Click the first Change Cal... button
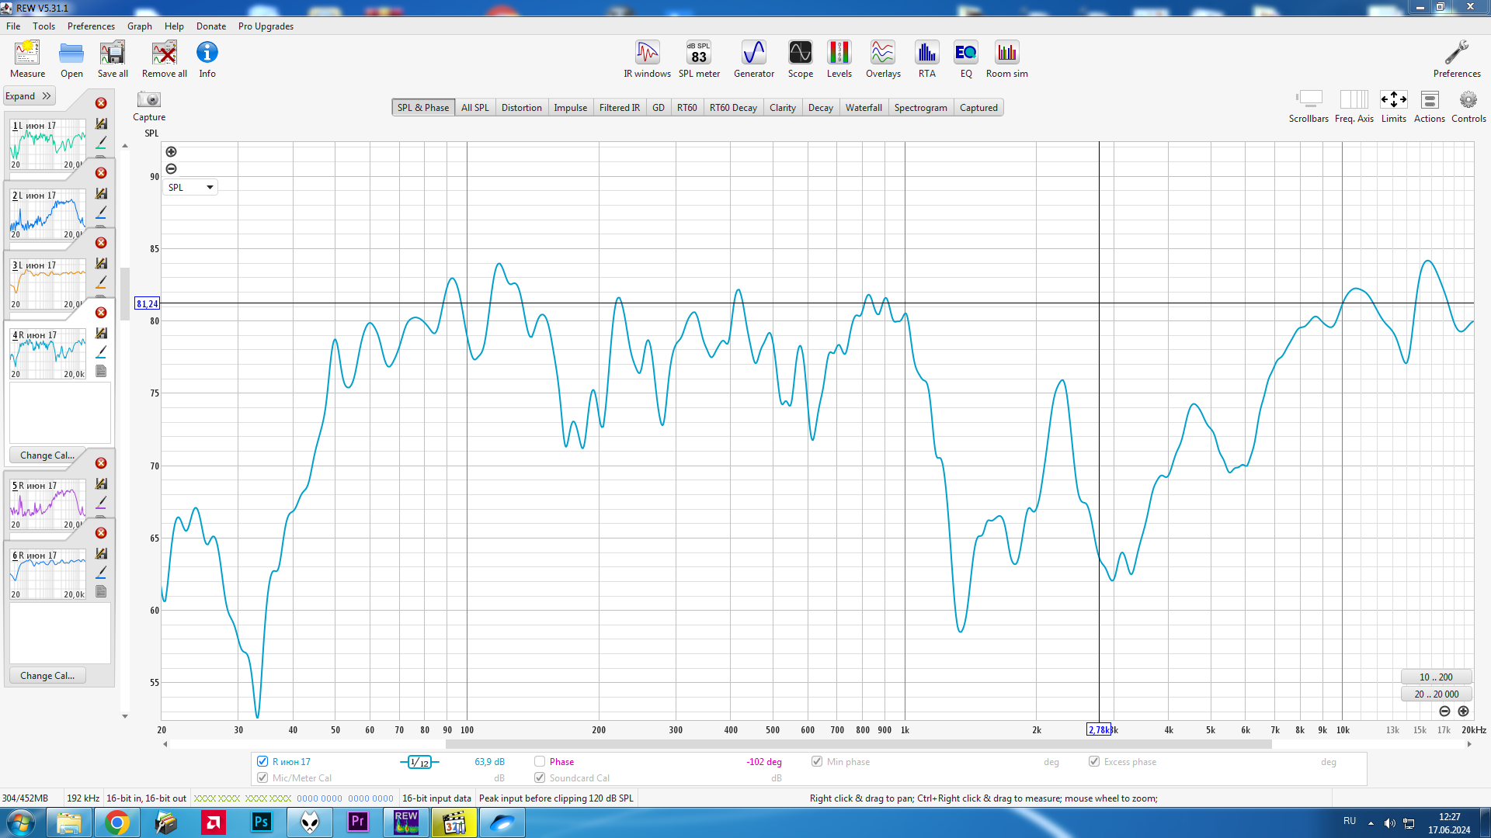 (x=47, y=455)
